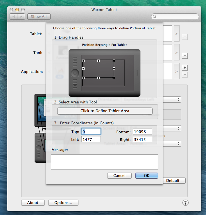
Task: Click the right scroll arrow of Tool list
Action: (177, 52)
